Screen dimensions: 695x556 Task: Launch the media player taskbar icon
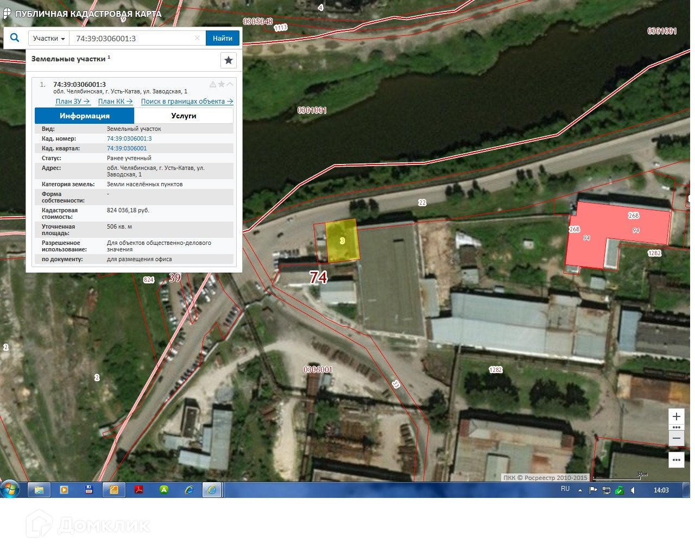(x=64, y=490)
